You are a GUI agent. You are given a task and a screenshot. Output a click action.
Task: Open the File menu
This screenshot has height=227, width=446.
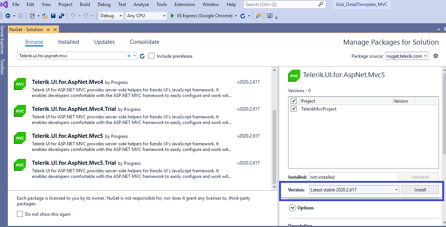(16, 4)
